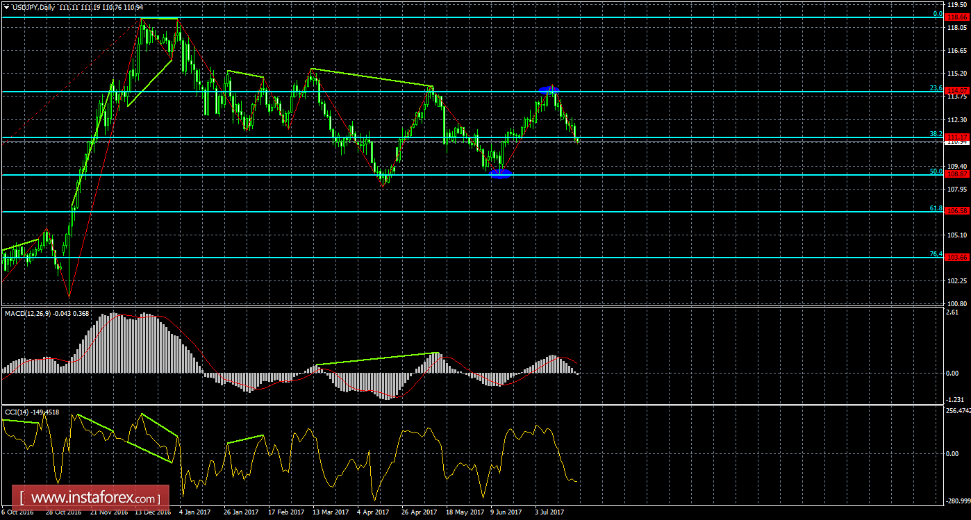Click the dropdown triangle beside USDJPY,Daily

(x=7, y=6)
